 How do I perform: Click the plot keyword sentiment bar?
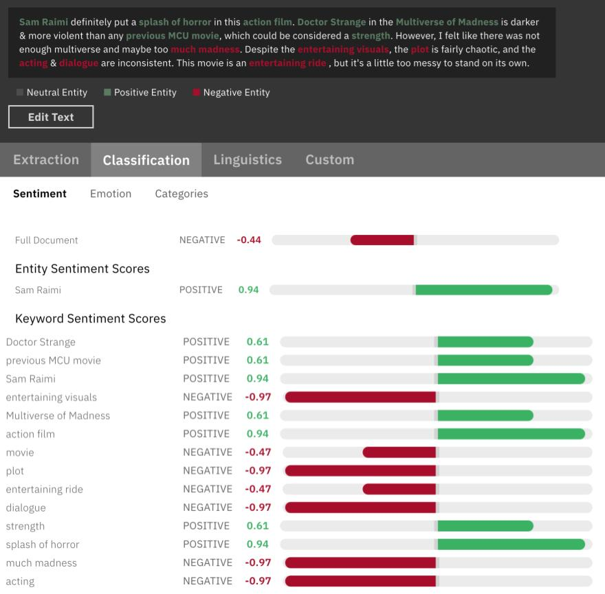point(436,470)
